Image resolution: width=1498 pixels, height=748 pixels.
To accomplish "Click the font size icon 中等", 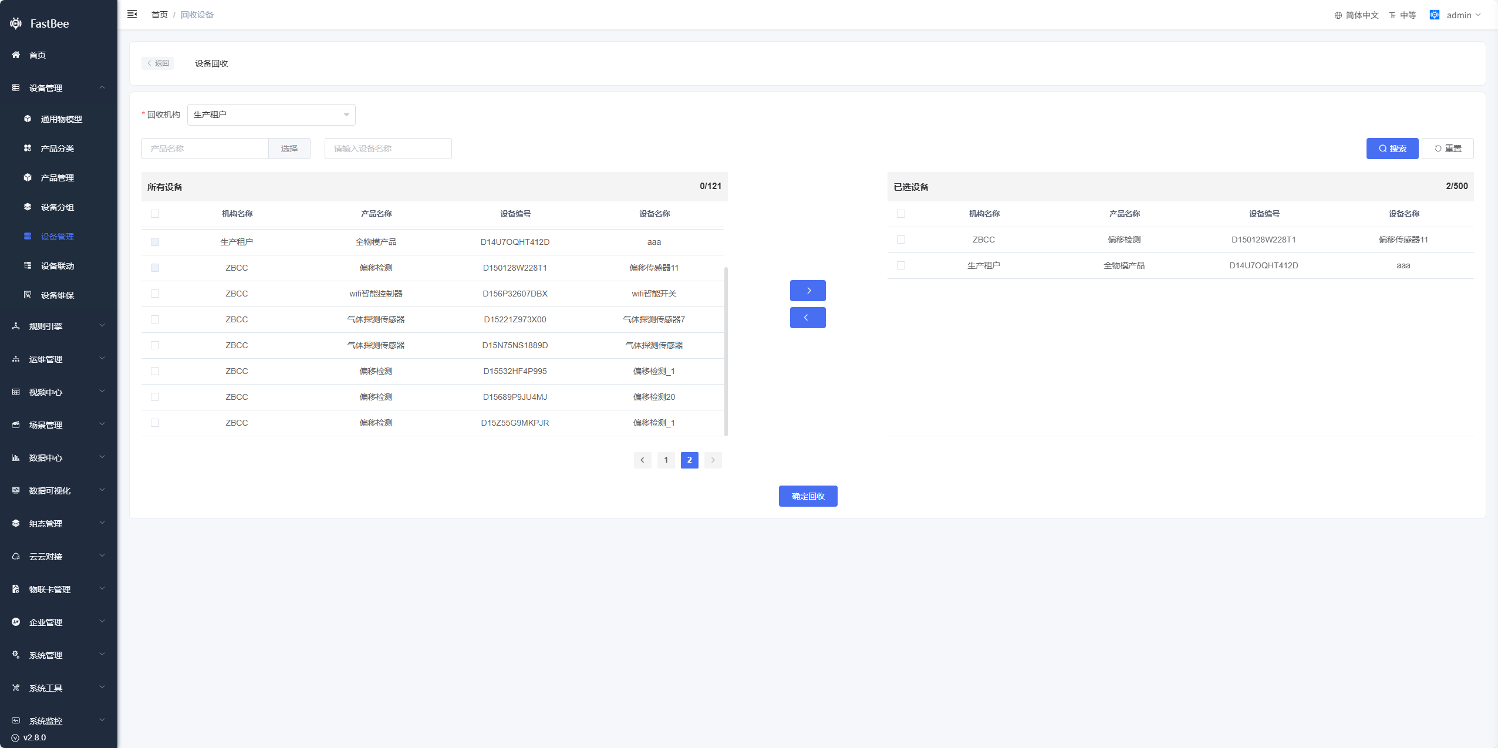I will point(1392,15).
